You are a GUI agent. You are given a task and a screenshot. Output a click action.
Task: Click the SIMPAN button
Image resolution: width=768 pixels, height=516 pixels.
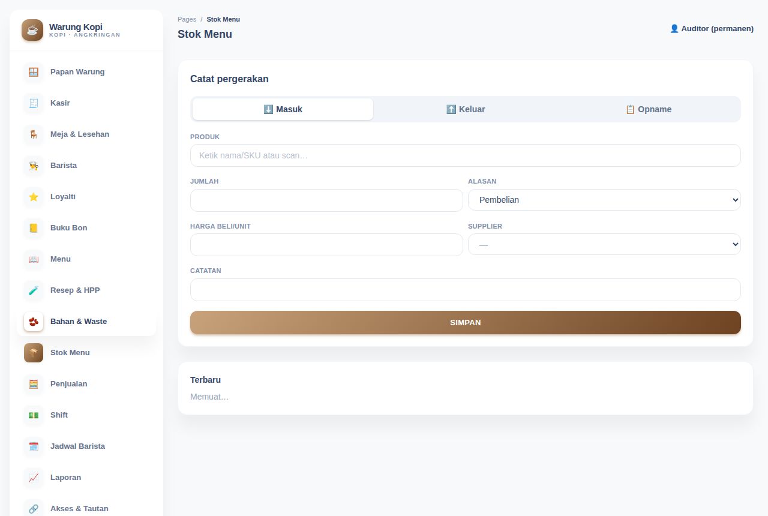pos(466,322)
